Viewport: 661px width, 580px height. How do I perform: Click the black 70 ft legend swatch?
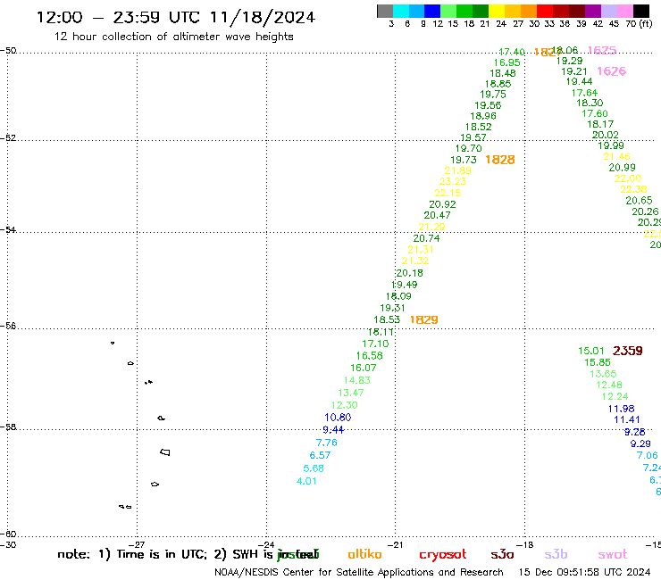[x=641, y=11]
